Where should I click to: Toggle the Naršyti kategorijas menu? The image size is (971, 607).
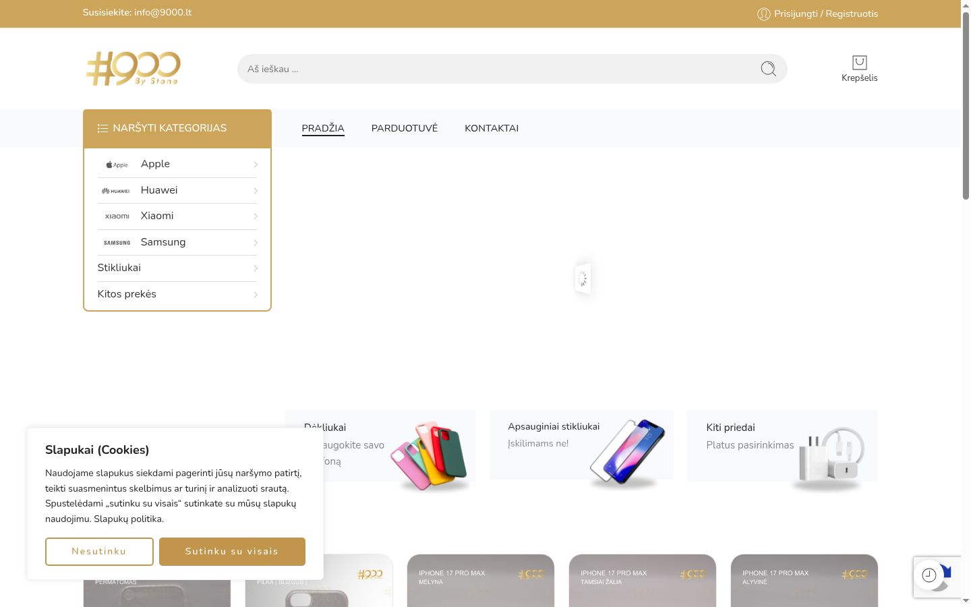pos(177,128)
